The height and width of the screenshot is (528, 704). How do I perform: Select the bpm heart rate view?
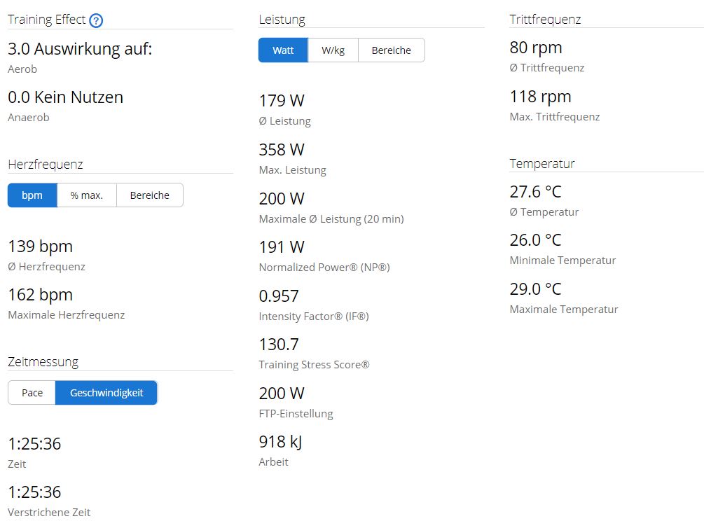tap(32, 195)
